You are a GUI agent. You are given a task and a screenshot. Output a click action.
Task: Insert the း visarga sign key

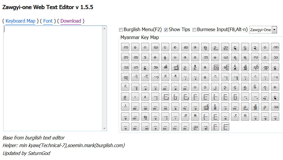(x=275, y=77)
